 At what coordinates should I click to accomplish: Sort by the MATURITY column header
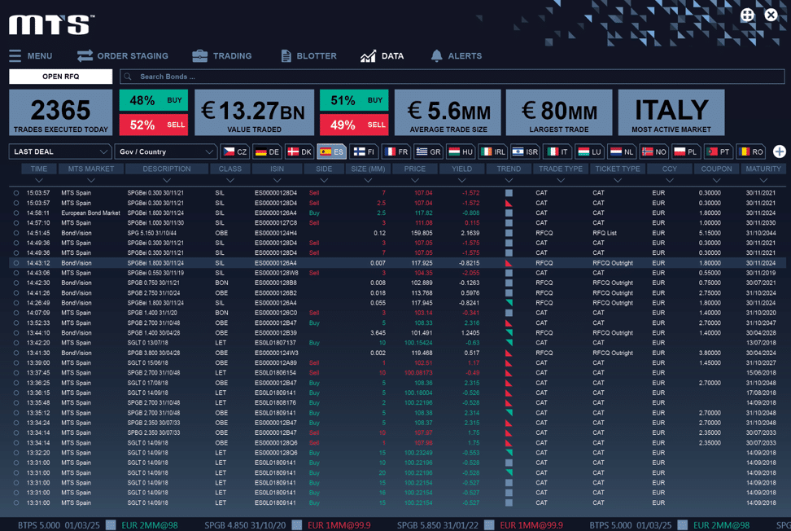763,169
